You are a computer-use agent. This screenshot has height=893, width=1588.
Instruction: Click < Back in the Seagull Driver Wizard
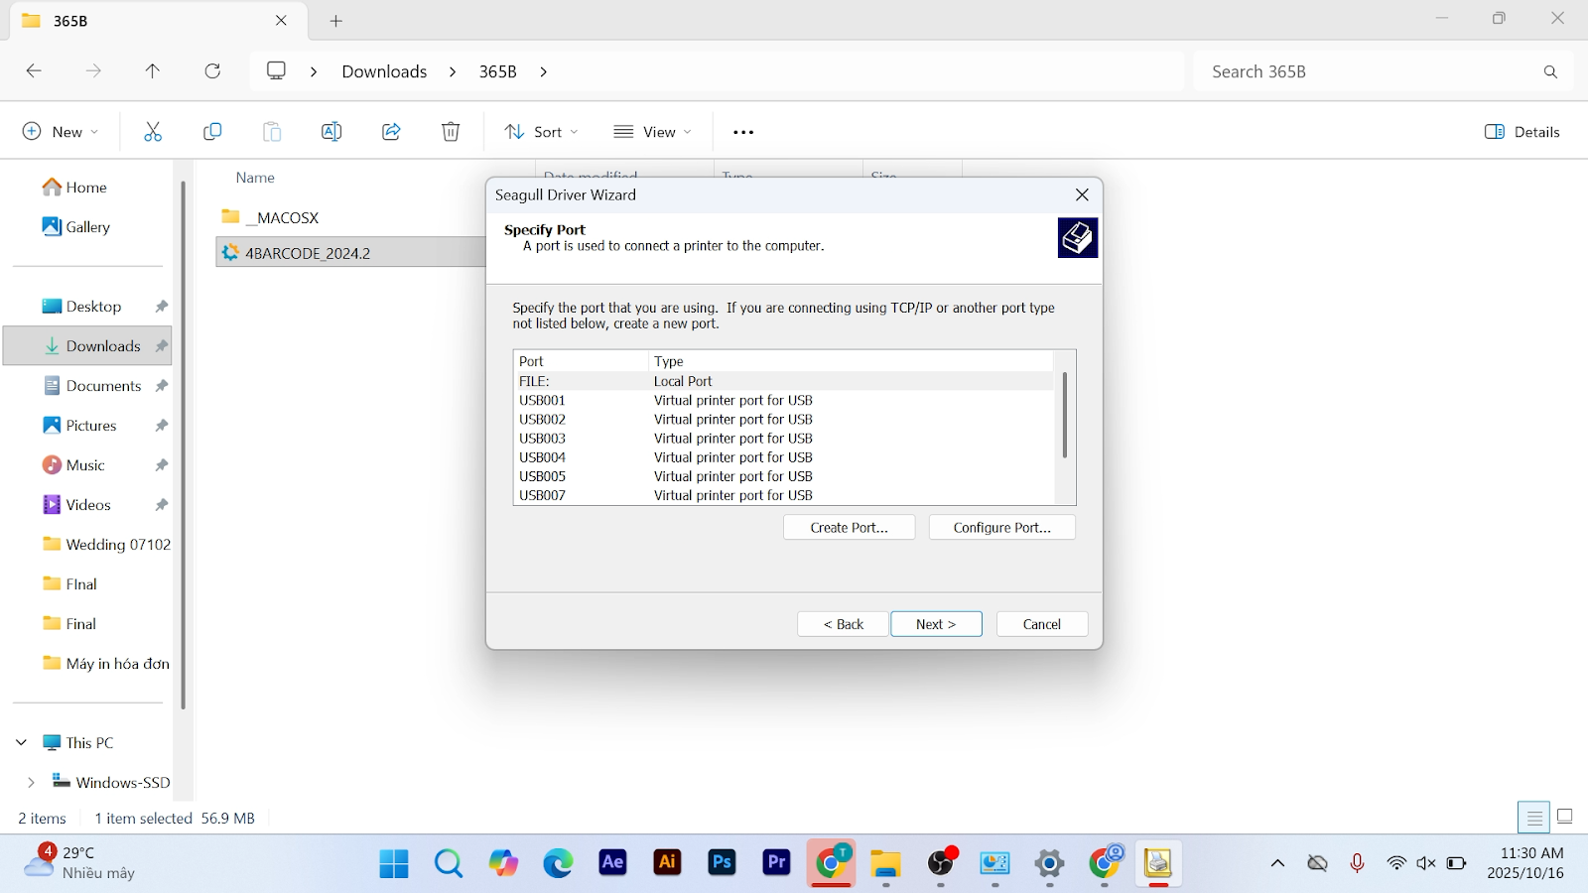click(843, 624)
